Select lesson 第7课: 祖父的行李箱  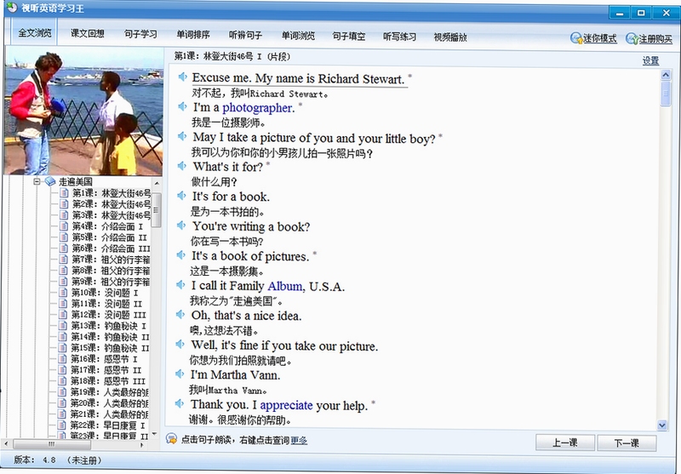(111, 260)
